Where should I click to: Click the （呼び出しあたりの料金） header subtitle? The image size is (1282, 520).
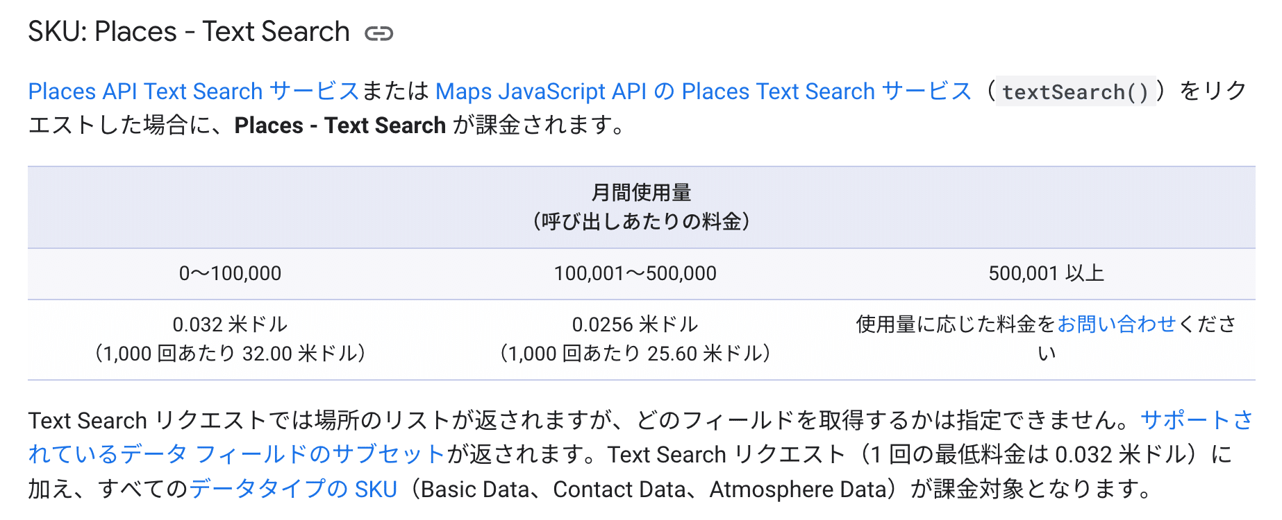click(641, 222)
